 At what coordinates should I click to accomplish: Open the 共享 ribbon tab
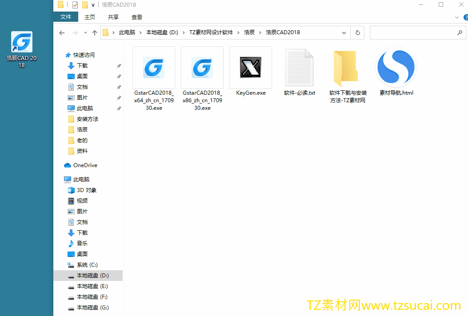(113, 17)
